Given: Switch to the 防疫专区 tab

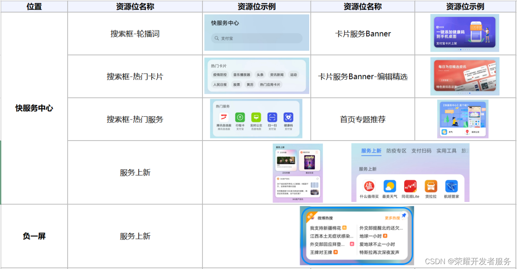Looking at the screenshot, I should tap(396, 151).
